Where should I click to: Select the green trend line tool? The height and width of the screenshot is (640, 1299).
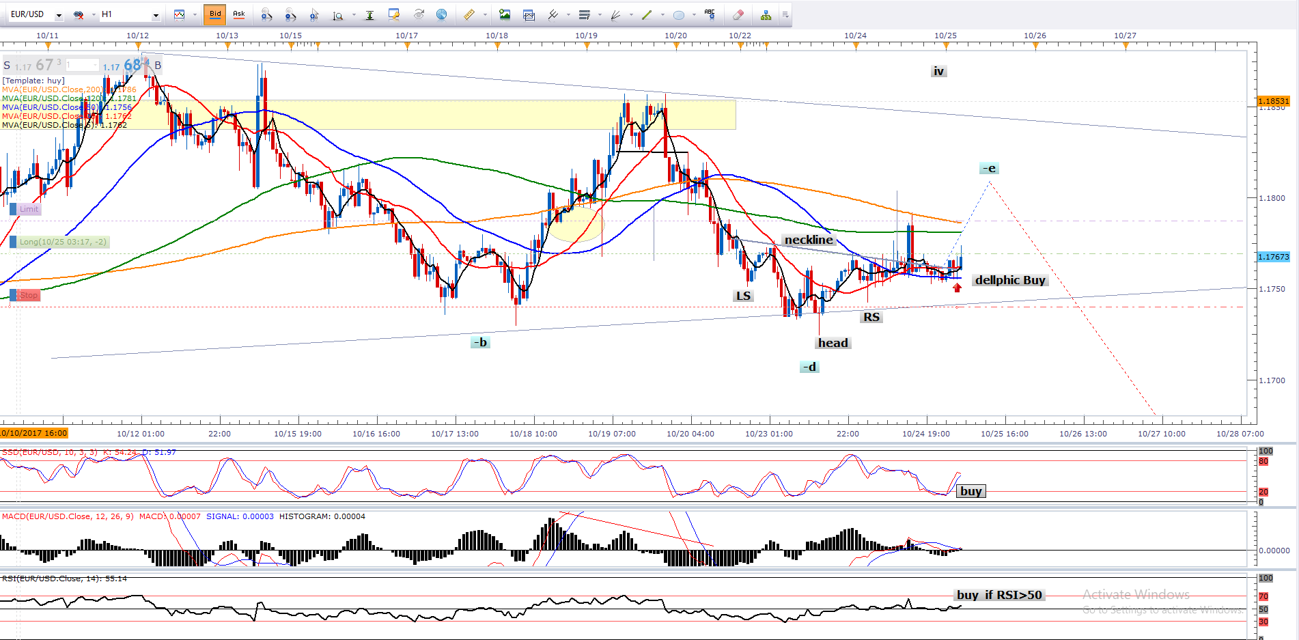coord(646,14)
